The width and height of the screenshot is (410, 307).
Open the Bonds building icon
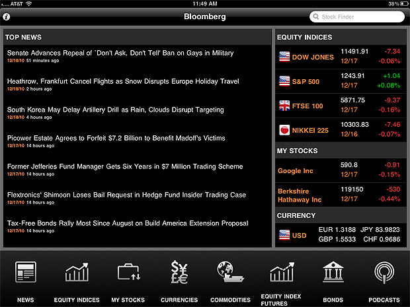(333, 272)
